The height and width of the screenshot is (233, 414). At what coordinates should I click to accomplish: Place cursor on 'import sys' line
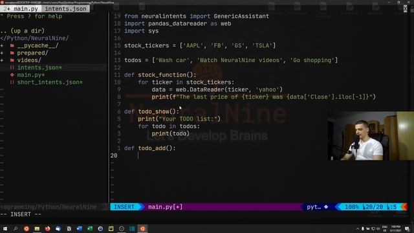(x=141, y=31)
